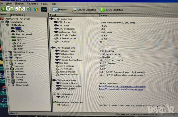This screenshot has width=178, height=117.
Task: Select the CPU Alias row
Action: [x=80, y=26]
